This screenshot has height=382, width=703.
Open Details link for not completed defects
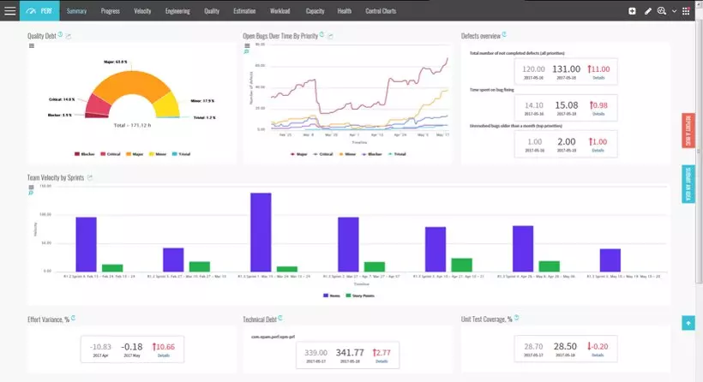(x=598, y=78)
